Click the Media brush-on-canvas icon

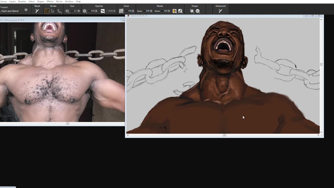[180, 11]
